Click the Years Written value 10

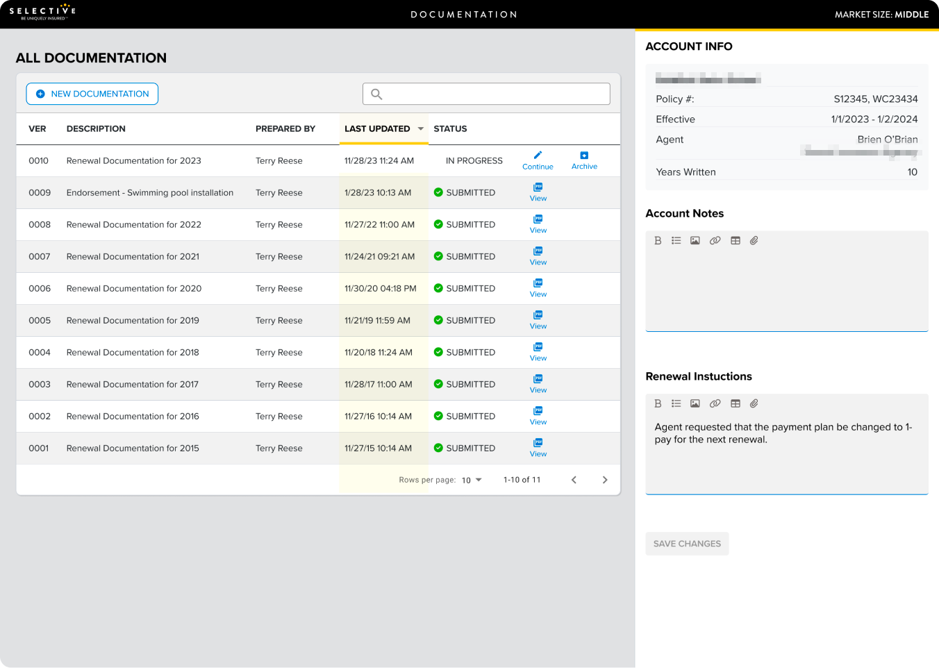pos(913,172)
